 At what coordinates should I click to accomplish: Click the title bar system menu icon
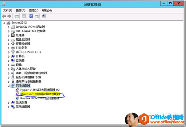click(3, 4)
